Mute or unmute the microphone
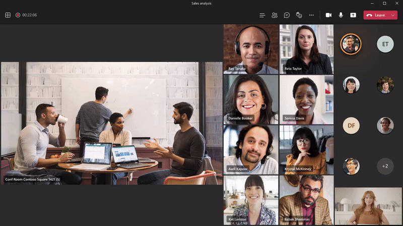The height and width of the screenshot is (226, 403). tap(341, 15)
